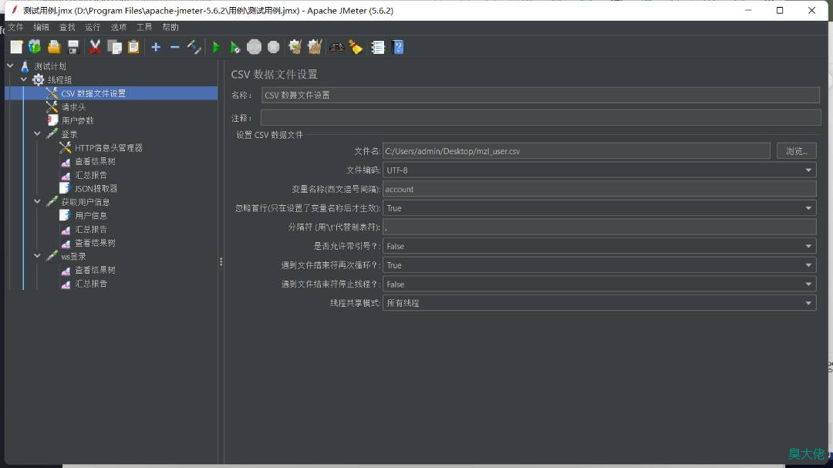
Task: Click the Paste clipboard icon
Action: click(x=134, y=47)
